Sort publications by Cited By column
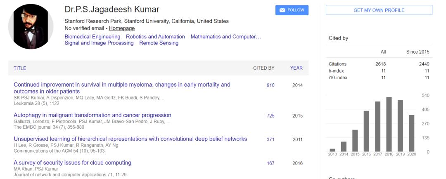Screen dimensions: 446x179 point(263,68)
